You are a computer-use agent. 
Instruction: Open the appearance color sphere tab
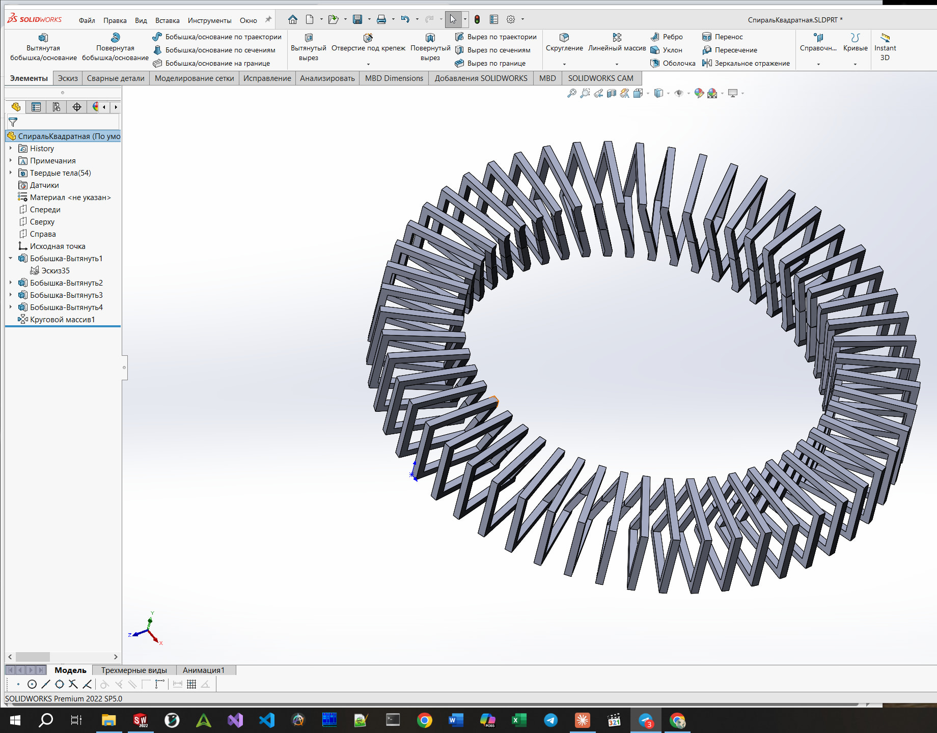point(95,107)
